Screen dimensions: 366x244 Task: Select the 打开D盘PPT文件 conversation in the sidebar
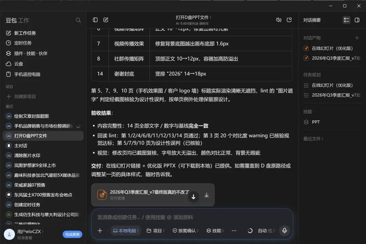click(x=43, y=136)
